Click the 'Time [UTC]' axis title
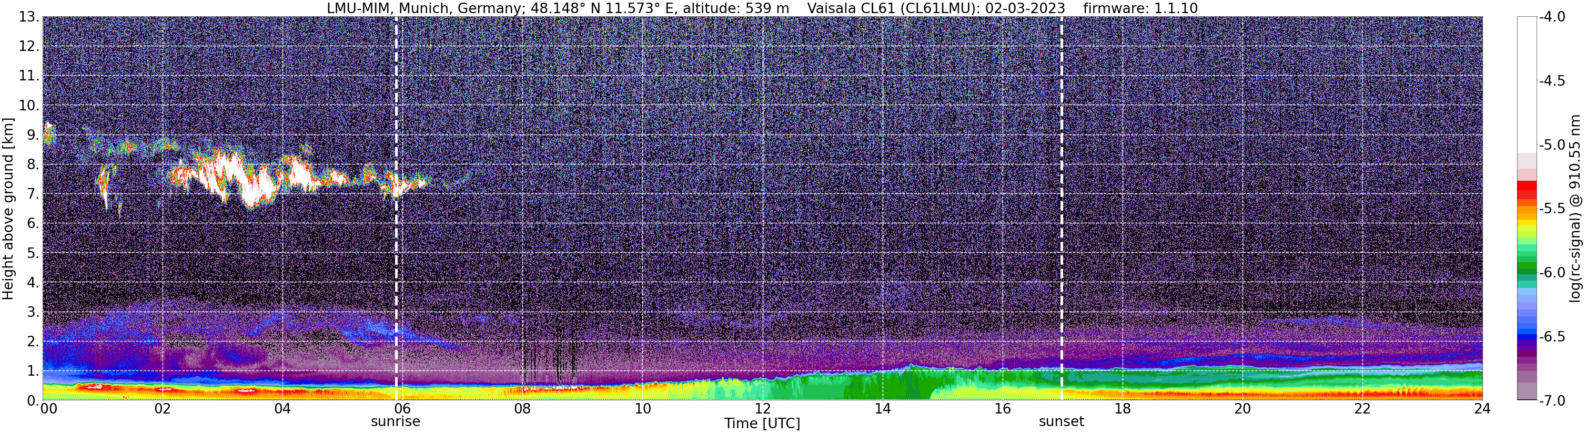The height and width of the screenshot is (434, 1586). [x=762, y=423]
